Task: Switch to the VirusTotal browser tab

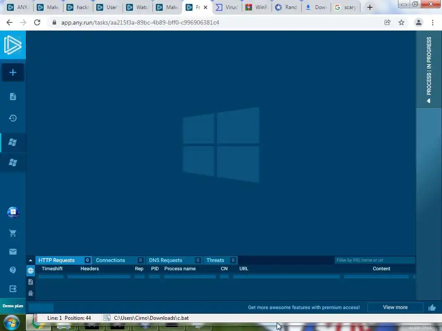Action: (x=227, y=7)
